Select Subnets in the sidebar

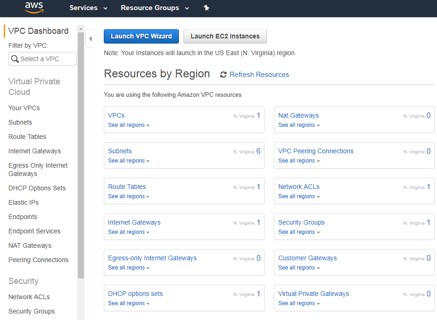click(20, 122)
